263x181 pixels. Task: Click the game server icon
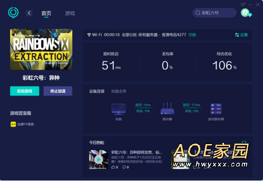coord(216,109)
